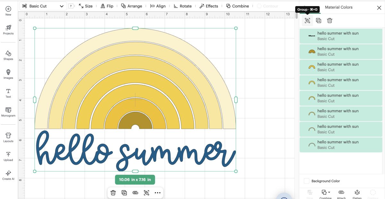385x199 pixels.
Task: Open the Monogram maker
Action: (x=8, y=112)
